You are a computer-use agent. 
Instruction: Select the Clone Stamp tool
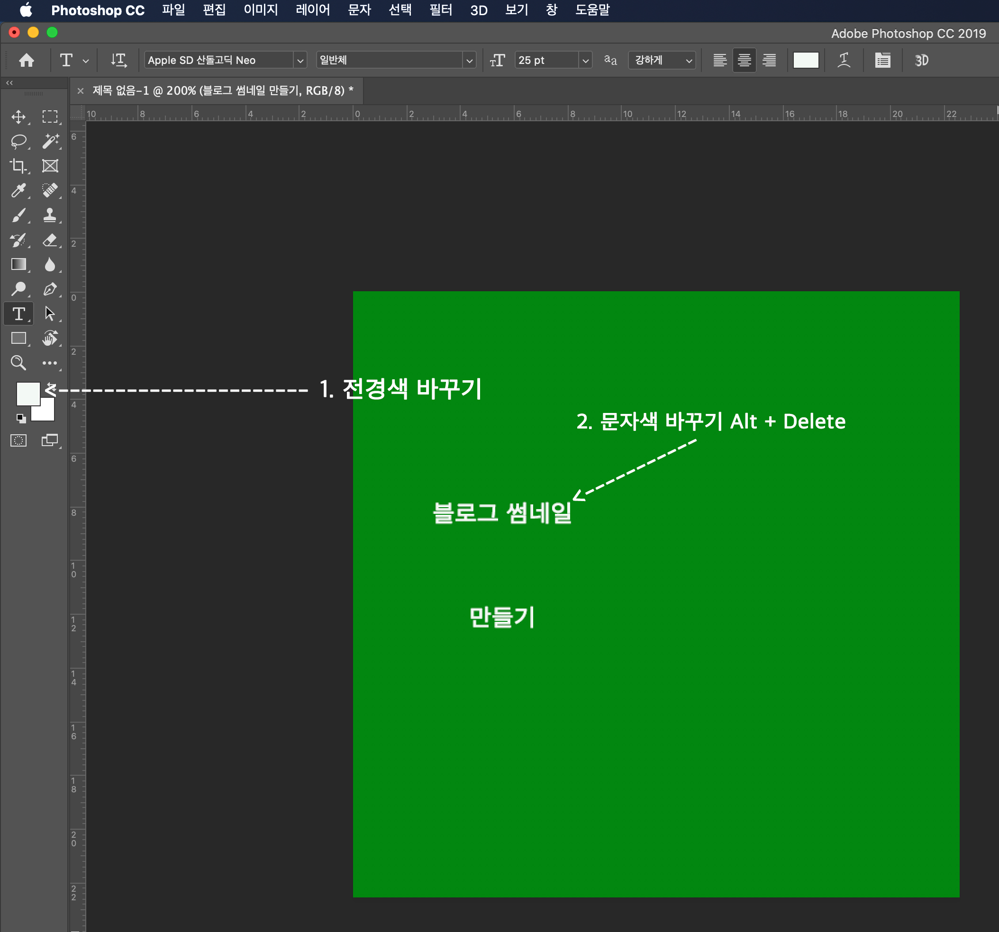tap(50, 215)
